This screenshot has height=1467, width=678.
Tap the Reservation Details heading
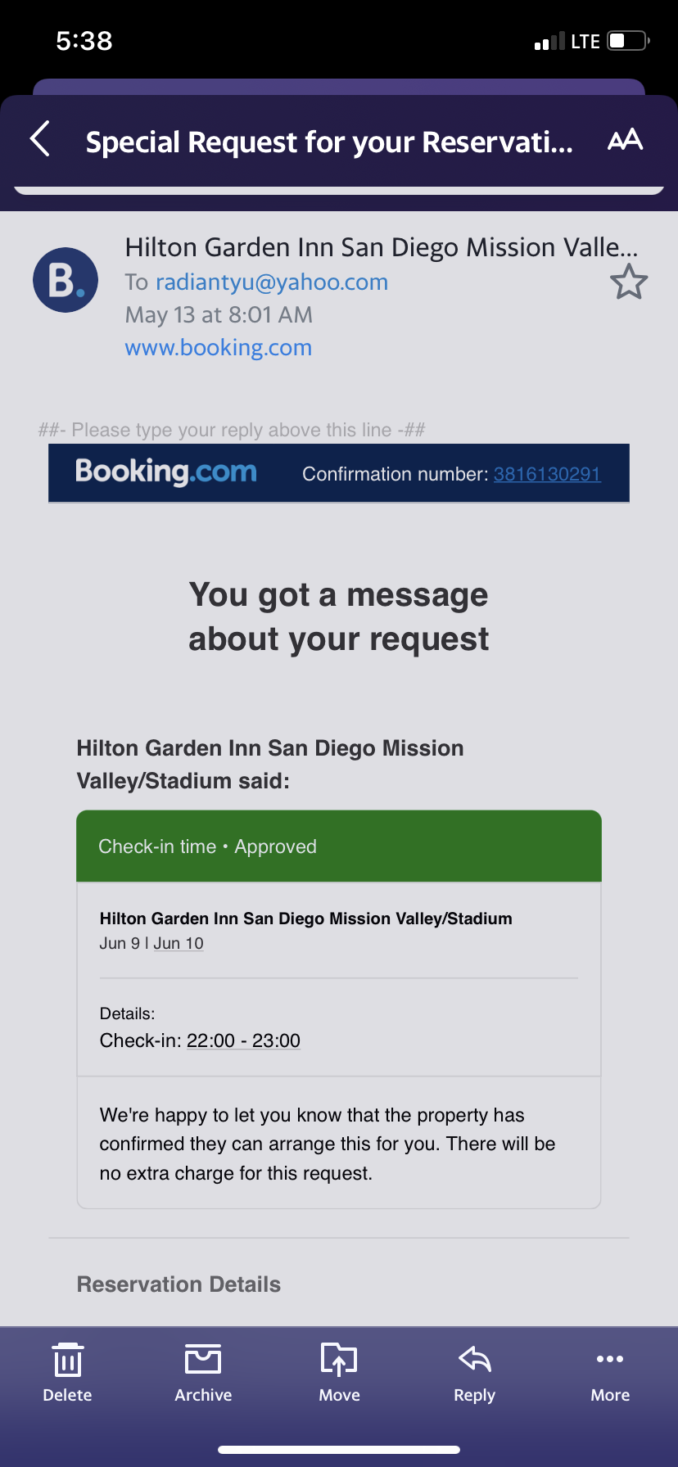pos(179,1284)
